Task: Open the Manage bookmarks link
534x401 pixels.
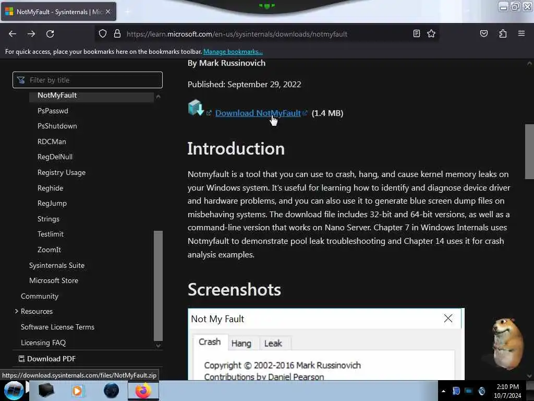Action: (x=233, y=52)
